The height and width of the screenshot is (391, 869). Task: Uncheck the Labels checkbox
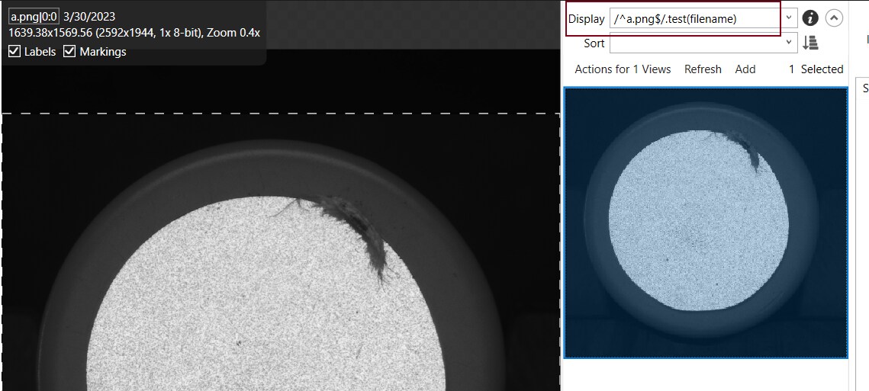pyautogui.click(x=14, y=52)
